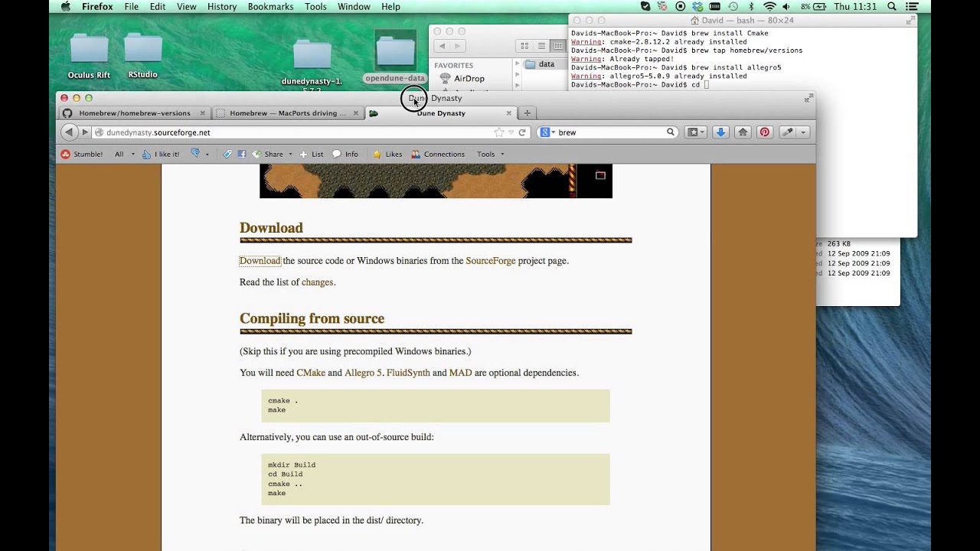The height and width of the screenshot is (551, 980).
Task: Click the search magnifier in Firefox search box
Action: coord(671,132)
